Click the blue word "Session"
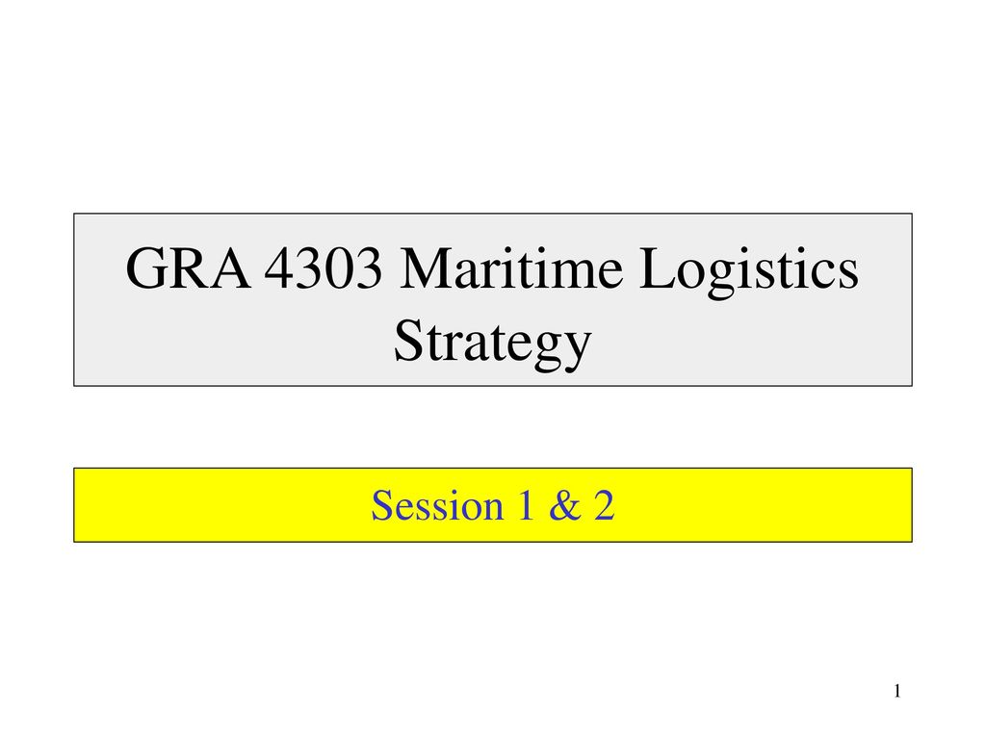Viewport: 986px width, 739px height. 438,505
